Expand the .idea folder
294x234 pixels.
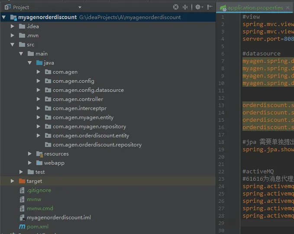pyautogui.click(x=13, y=26)
